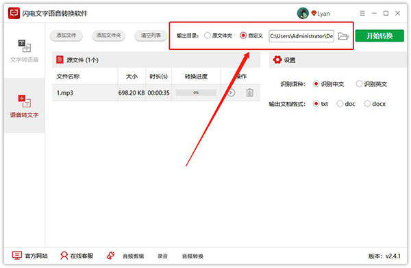Open the 官方网站 icon link
The height and width of the screenshot is (268, 411).
coord(17,256)
